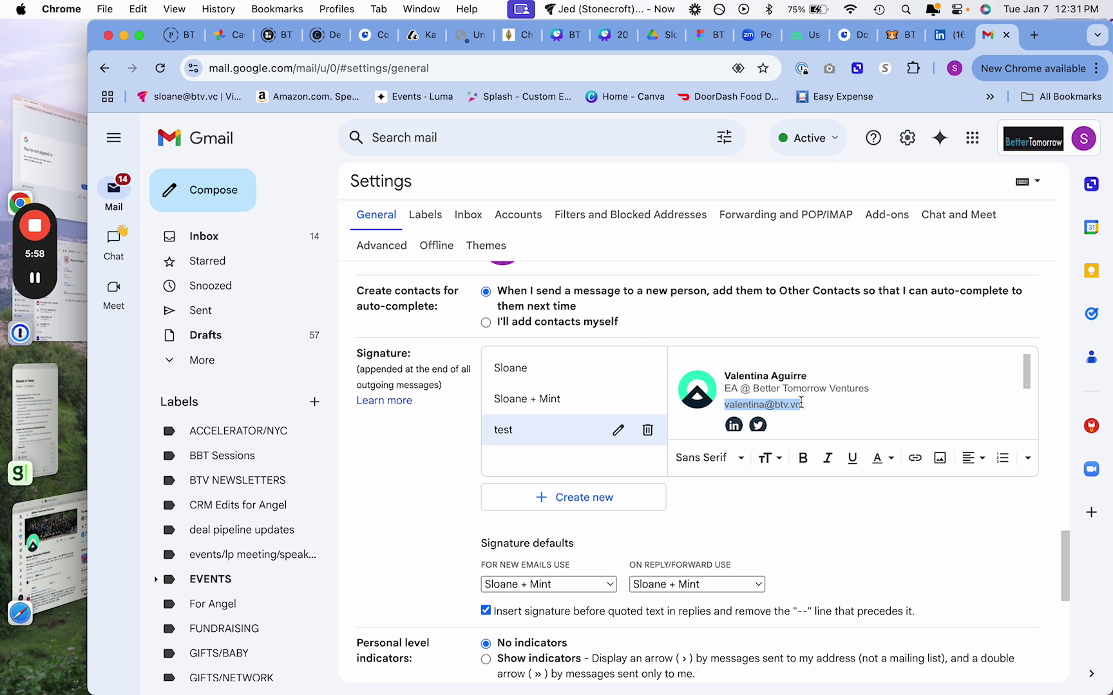Open the Bookmarks menu in menu bar
1113x695 pixels.
pos(277,9)
